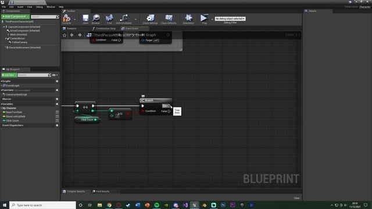Add a new variable with plus button
The height and width of the screenshot is (209, 372).
click(x=57, y=104)
